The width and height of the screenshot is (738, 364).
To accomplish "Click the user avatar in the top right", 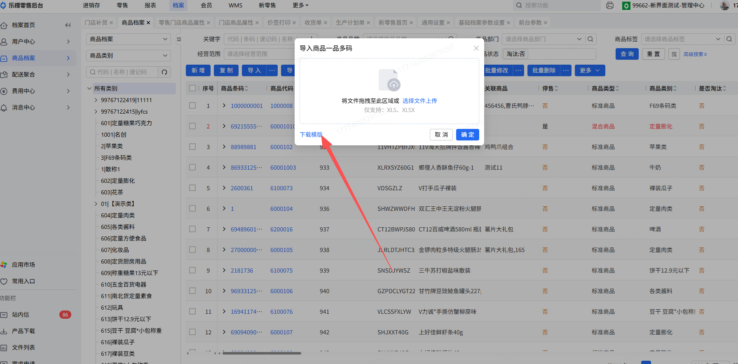I will click(724, 5).
